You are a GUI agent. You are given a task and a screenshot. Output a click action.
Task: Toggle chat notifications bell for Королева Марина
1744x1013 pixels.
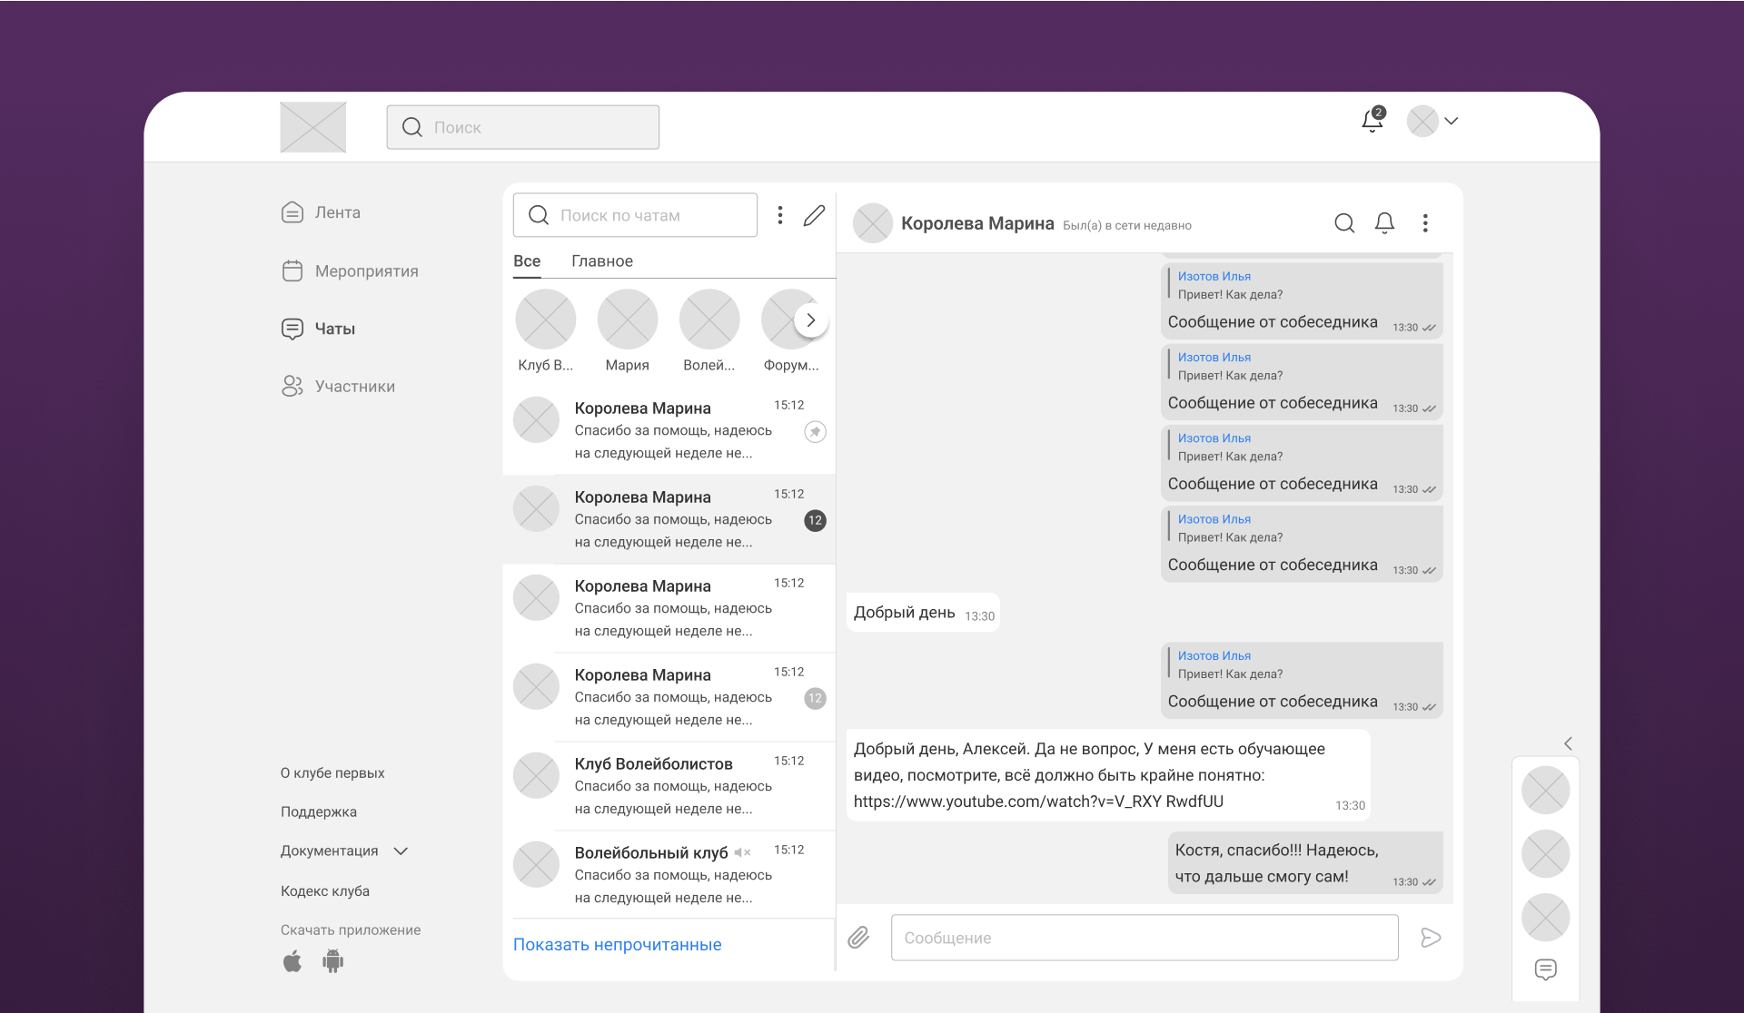(x=1384, y=223)
